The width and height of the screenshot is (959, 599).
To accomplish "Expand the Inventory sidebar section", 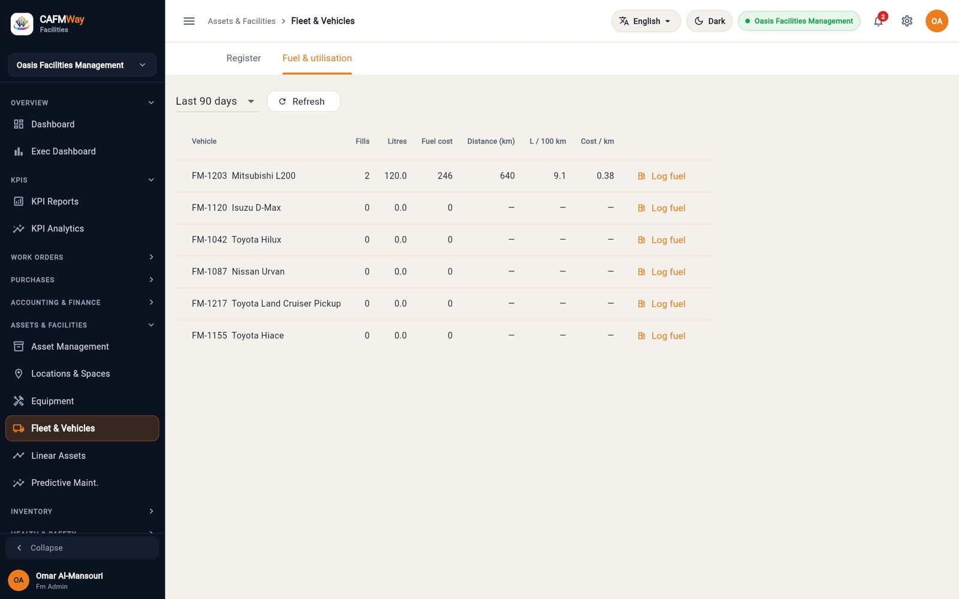I will coord(82,512).
